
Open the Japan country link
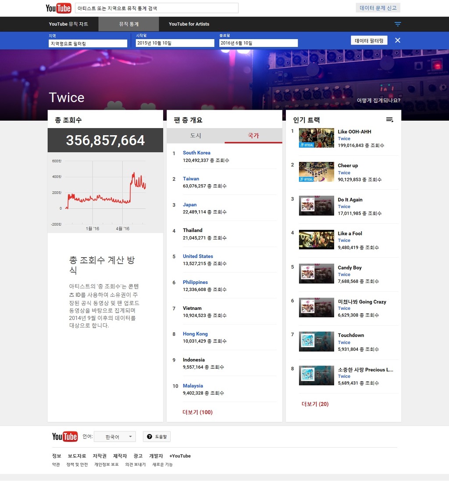point(190,205)
